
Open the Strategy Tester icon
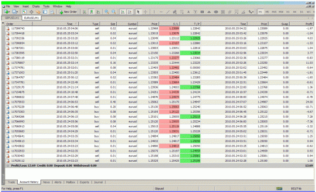tap(52, 12)
